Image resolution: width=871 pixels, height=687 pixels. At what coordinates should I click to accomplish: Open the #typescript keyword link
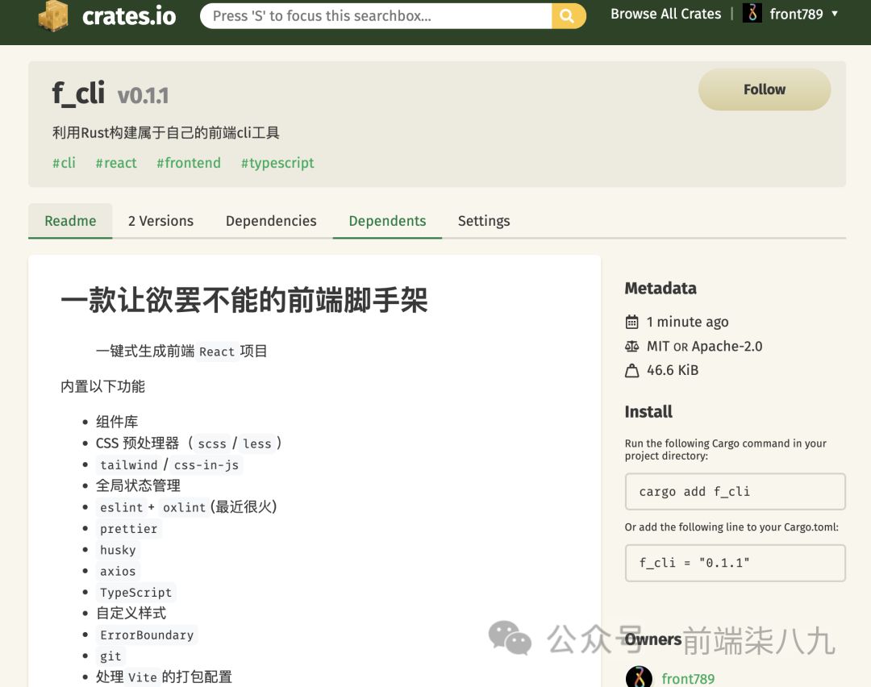click(277, 163)
